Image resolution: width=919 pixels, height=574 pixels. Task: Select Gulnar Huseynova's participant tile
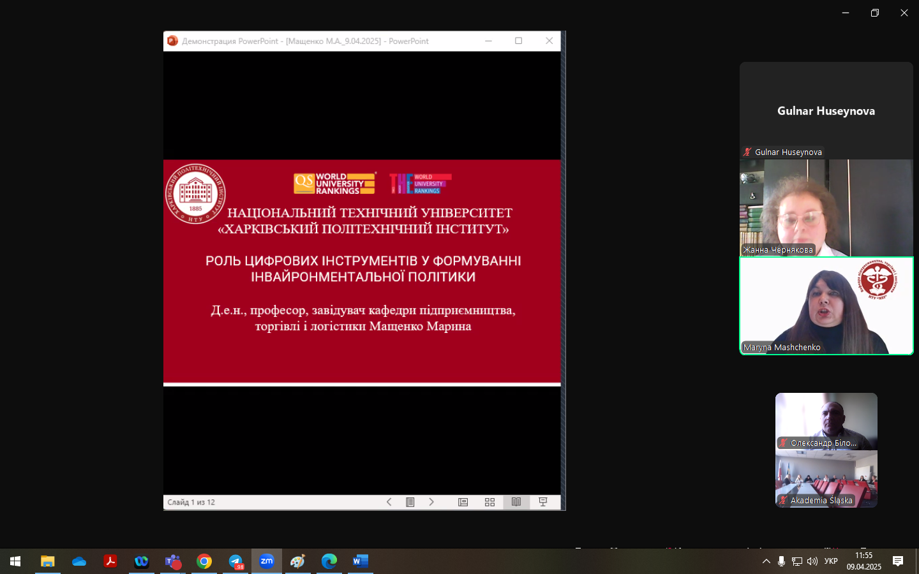[826, 110]
